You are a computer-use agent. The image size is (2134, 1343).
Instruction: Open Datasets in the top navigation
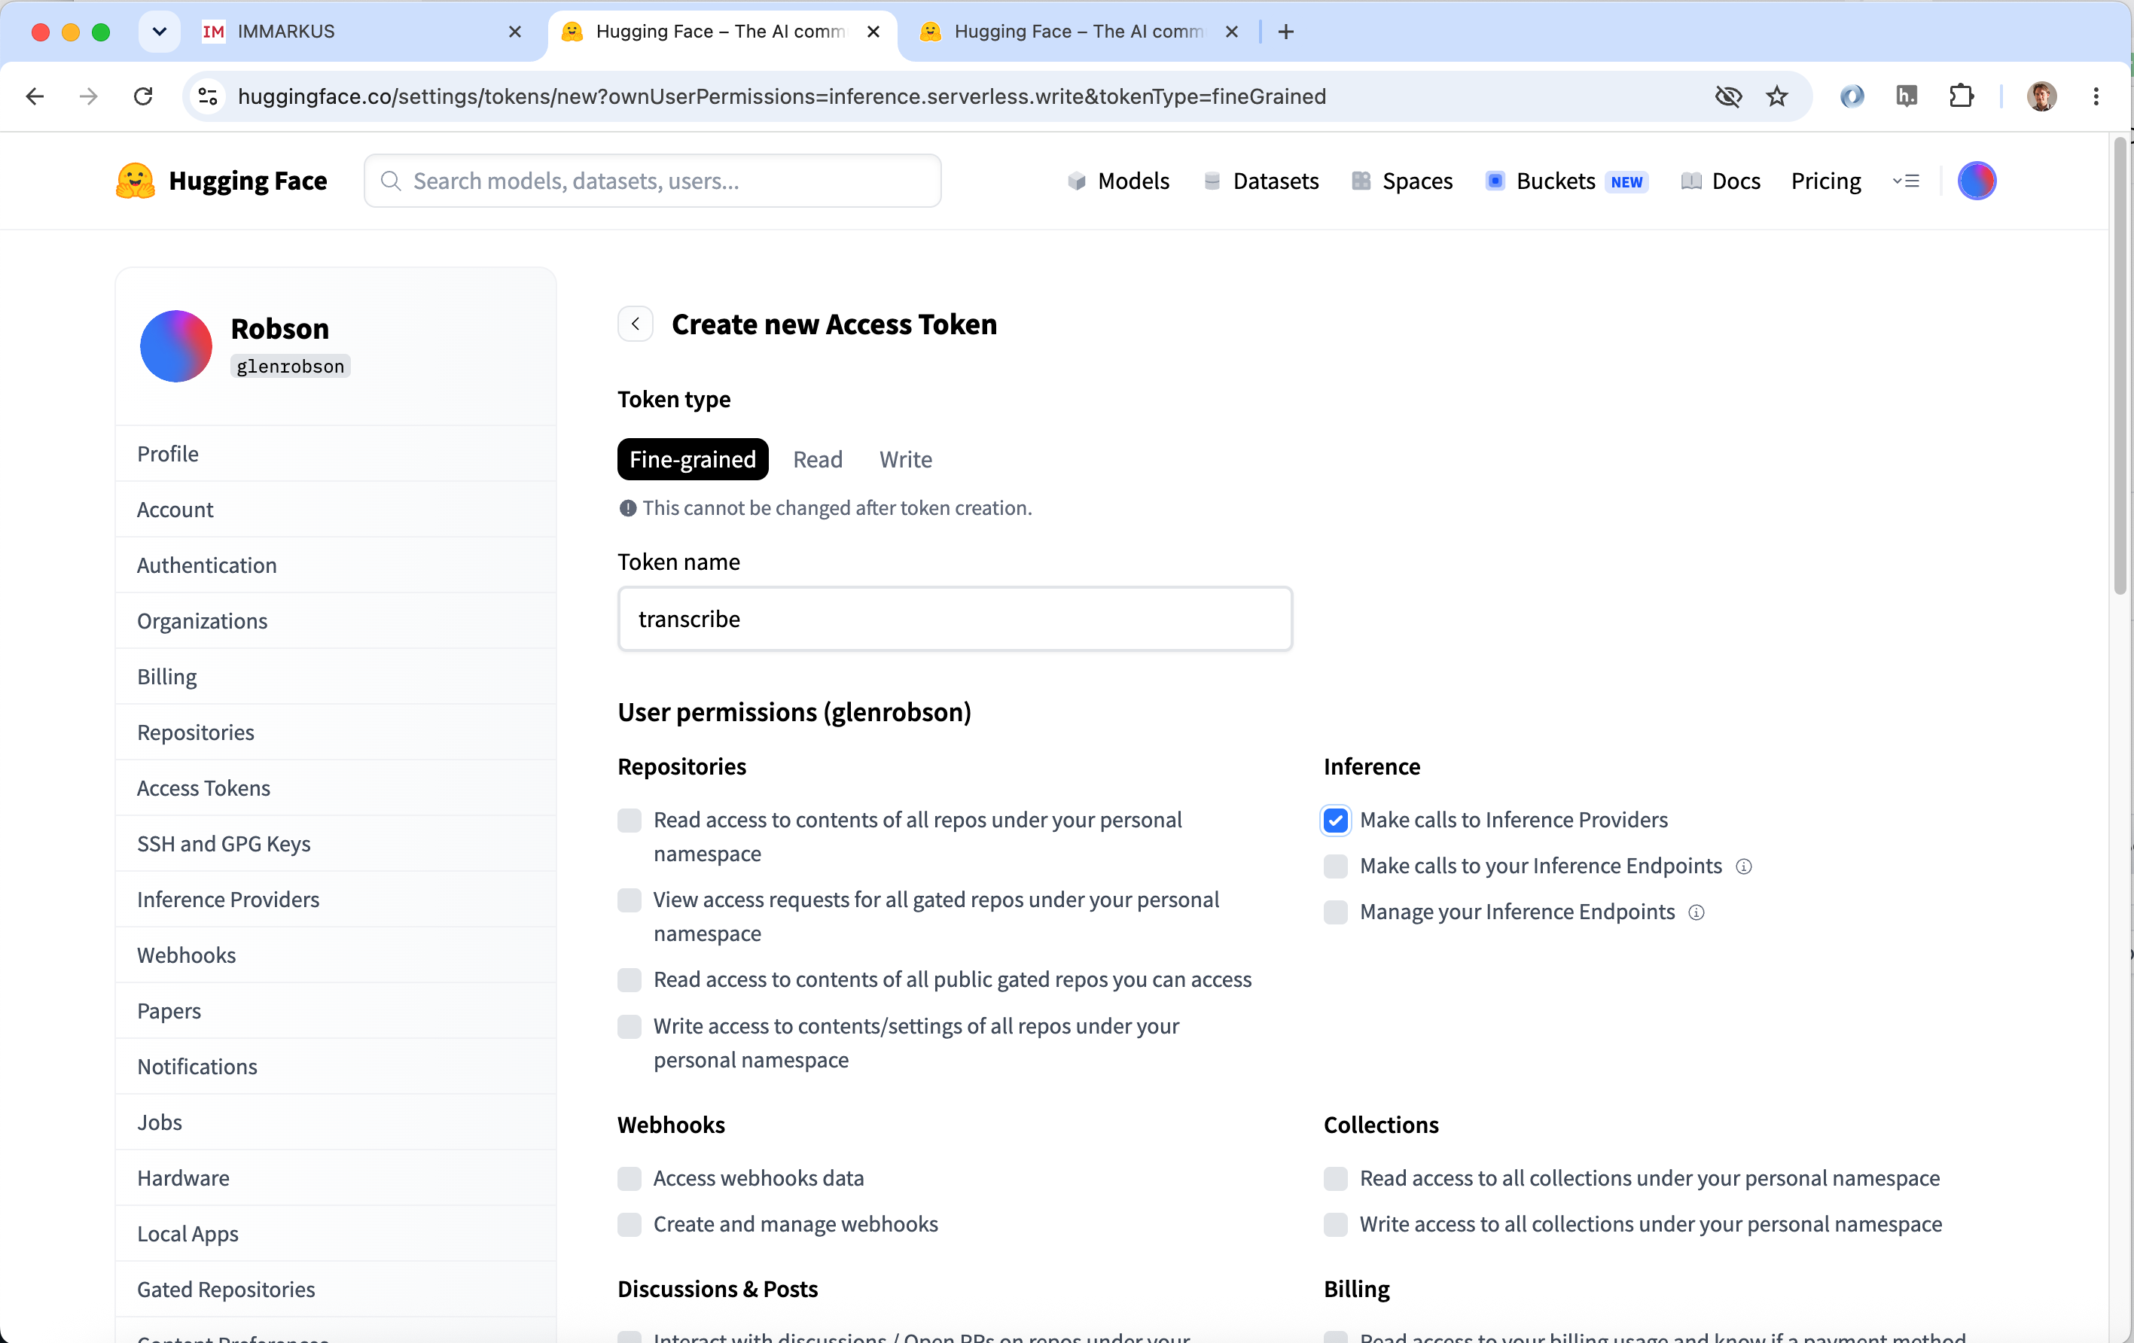(1261, 181)
